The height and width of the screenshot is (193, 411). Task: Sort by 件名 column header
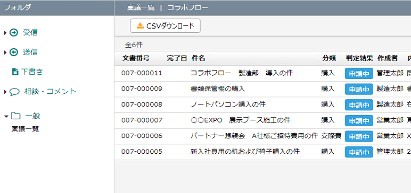coord(198,58)
